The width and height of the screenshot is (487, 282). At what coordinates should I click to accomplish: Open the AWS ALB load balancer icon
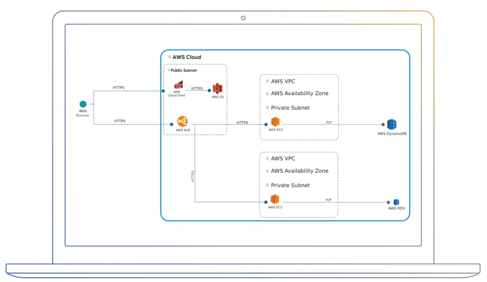[x=182, y=122]
